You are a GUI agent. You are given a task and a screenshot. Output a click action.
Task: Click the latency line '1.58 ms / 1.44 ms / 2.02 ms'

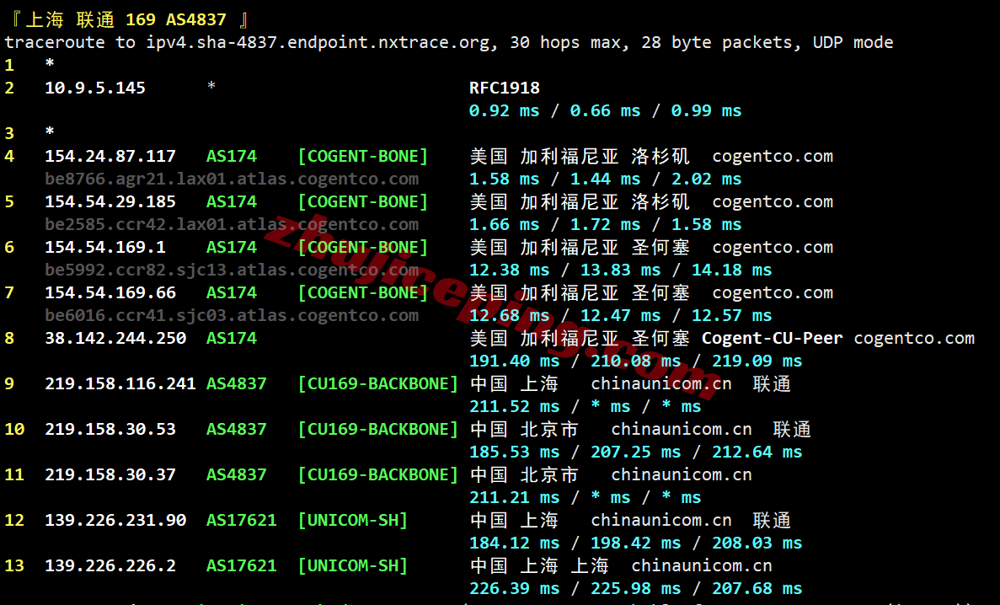point(605,179)
